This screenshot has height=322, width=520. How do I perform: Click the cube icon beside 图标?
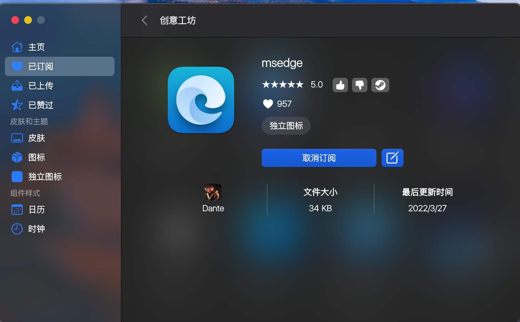coord(17,157)
